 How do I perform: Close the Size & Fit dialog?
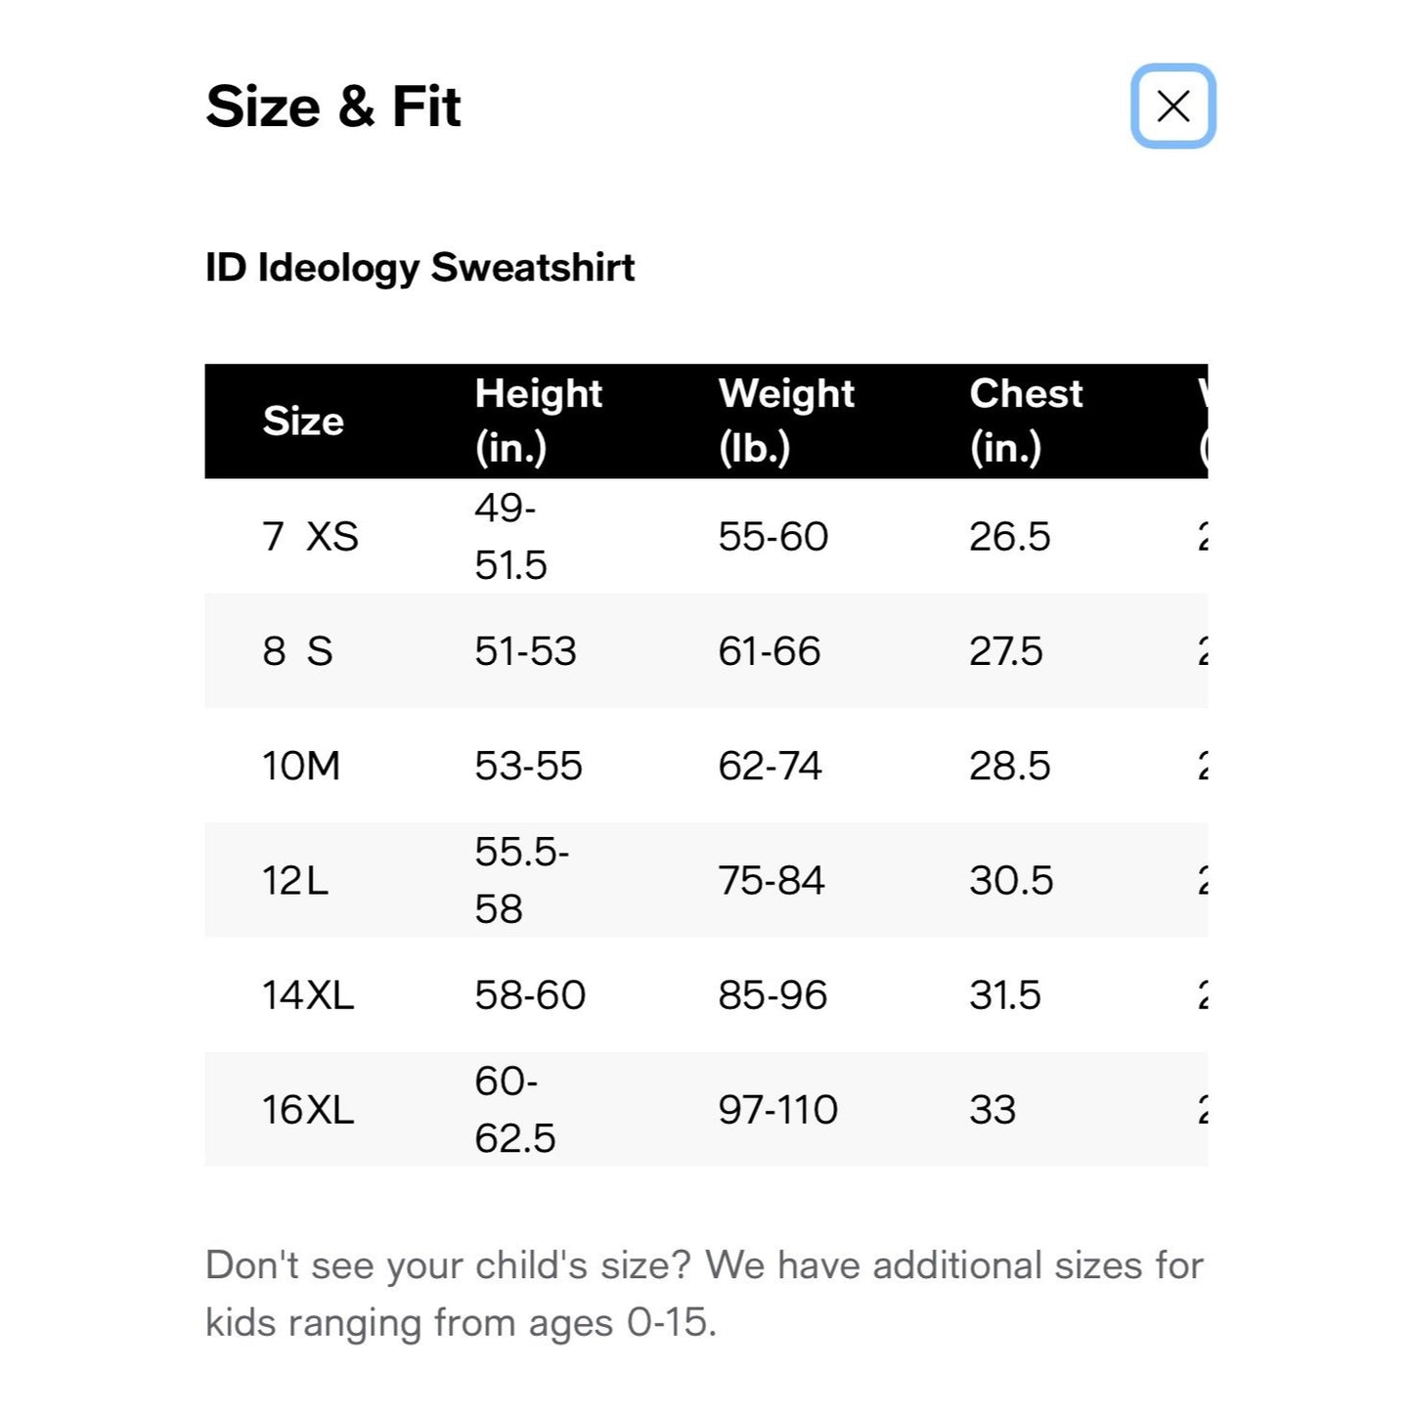(x=1172, y=106)
